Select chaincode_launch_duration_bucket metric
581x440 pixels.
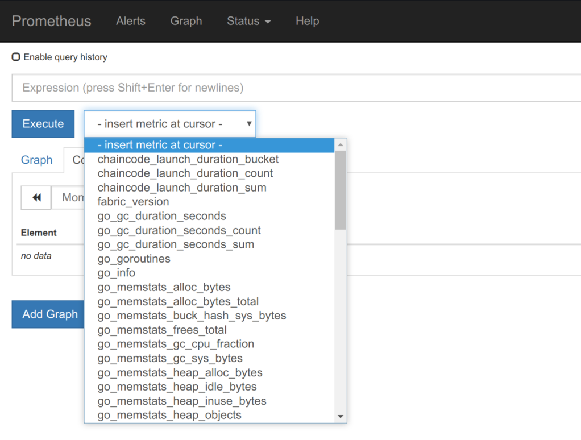(188, 159)
